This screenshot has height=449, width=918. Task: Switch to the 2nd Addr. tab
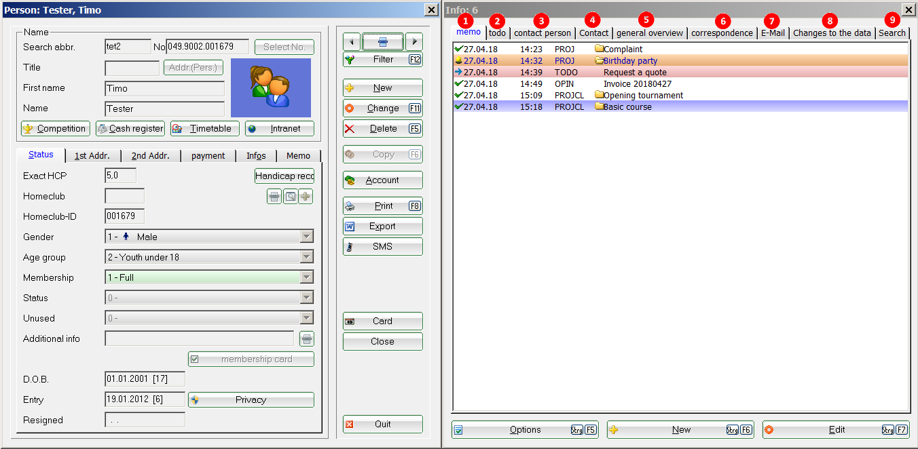[150, 155]
